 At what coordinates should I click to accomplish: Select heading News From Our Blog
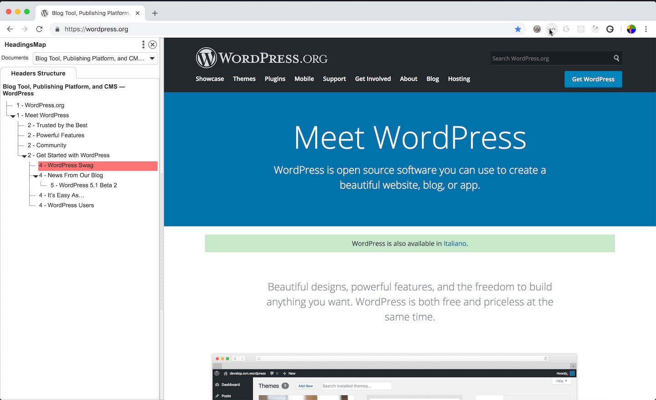[71, 175]
